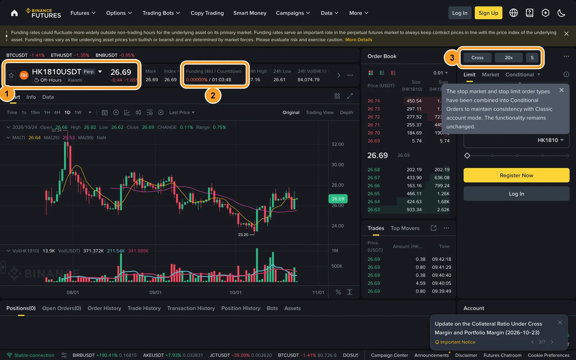Add HK1810USDT to favorites star
This screenshot has width=576, height=360.
11,75
